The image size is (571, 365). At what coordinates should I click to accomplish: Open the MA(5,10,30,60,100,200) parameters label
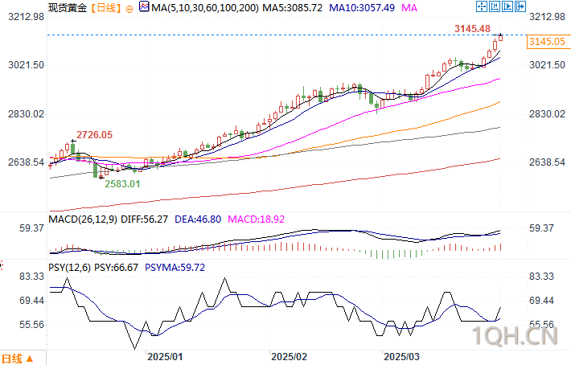(x=205, y=8)
